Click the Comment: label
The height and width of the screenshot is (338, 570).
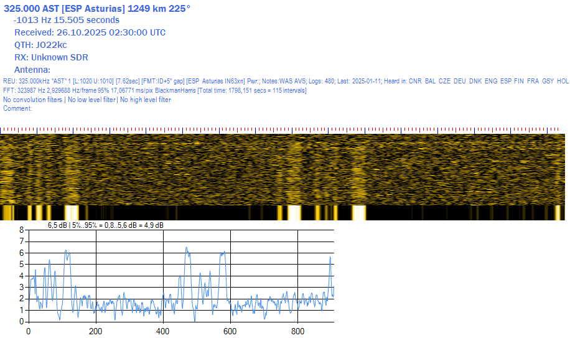pos(17,109)
